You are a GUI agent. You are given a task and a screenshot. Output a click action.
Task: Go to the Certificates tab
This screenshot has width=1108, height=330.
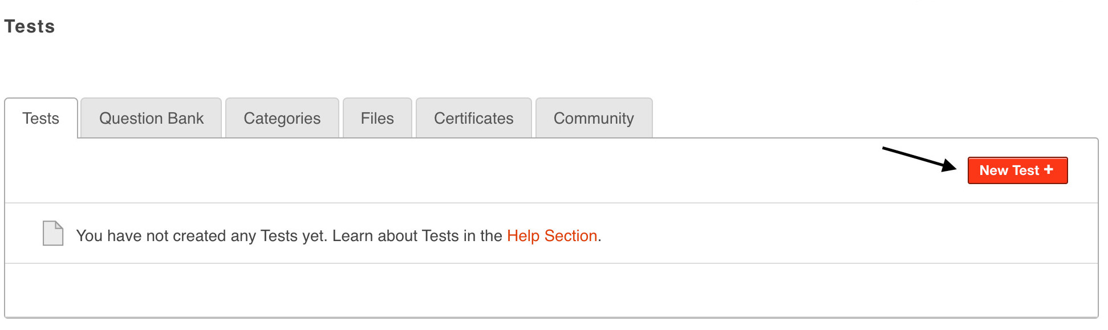pyautogui.click(x=474, y=119)
